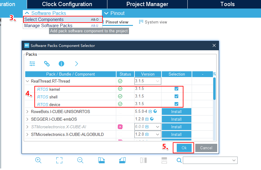Toggle the RTOS shell selection checkbox
Image resolution: width=261 pixels, height=170 pixels.
(x=176, y=96)
